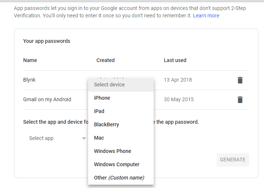The width and height of the screenshot is (264, 188).
Task: Click the Last used column header
Action: click(175, 60)
